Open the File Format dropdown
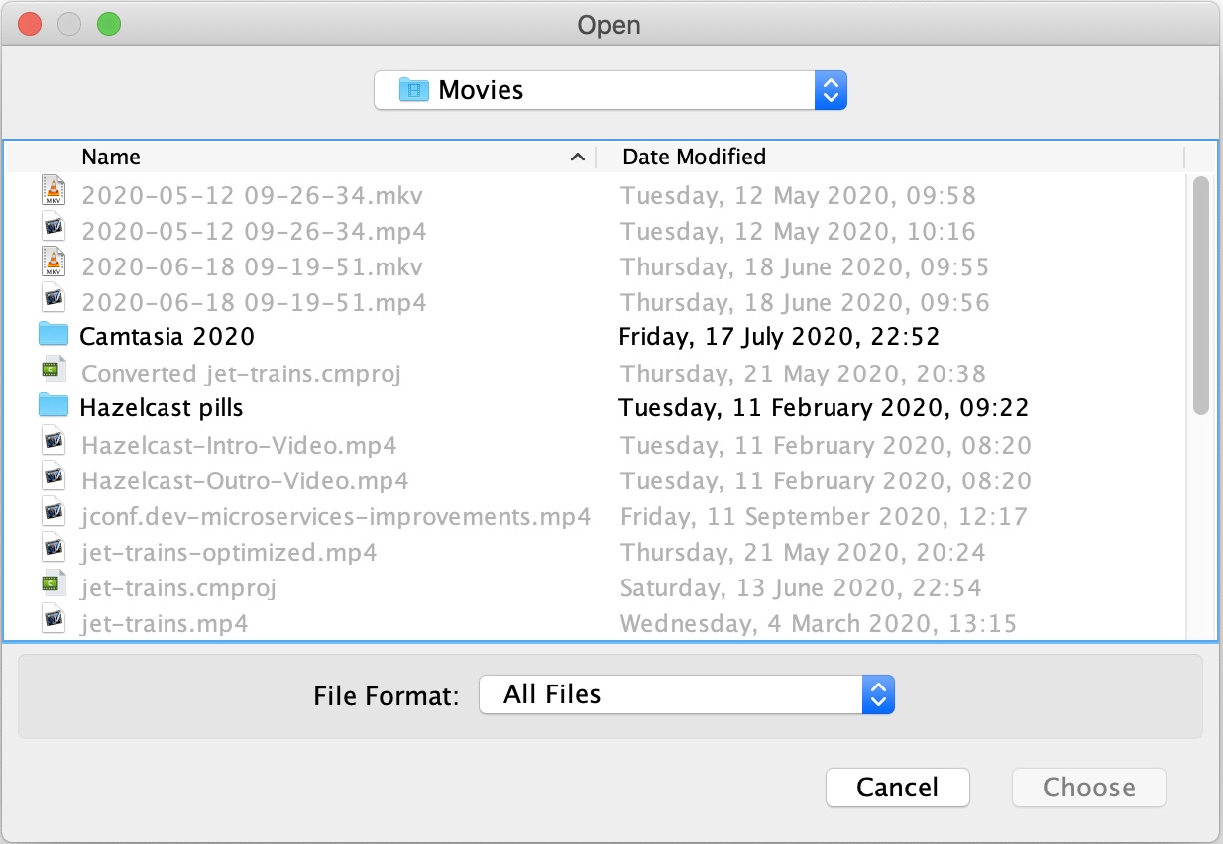The image size is (1223, 844). (686, 694)
